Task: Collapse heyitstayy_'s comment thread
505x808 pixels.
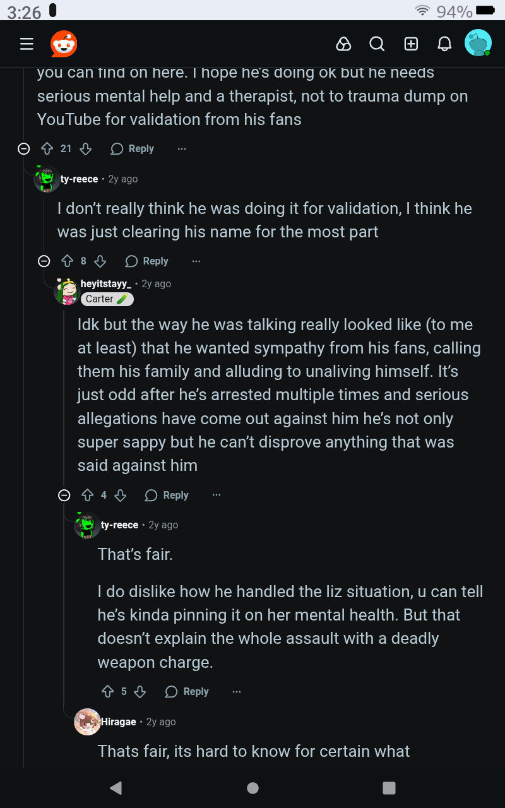Action: [x=64, y=496]
